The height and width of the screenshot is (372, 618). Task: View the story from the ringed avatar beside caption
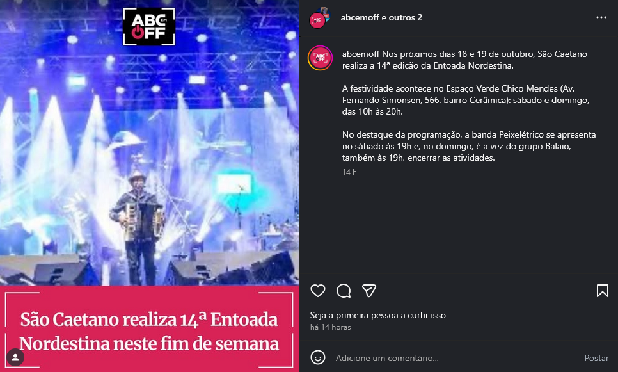(x=320, y=58)
